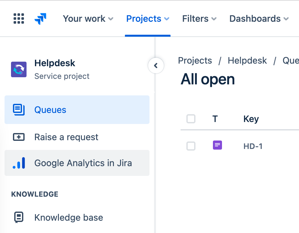Open the app switcher grid icon
299x233 pixels.
pos(19,18)
